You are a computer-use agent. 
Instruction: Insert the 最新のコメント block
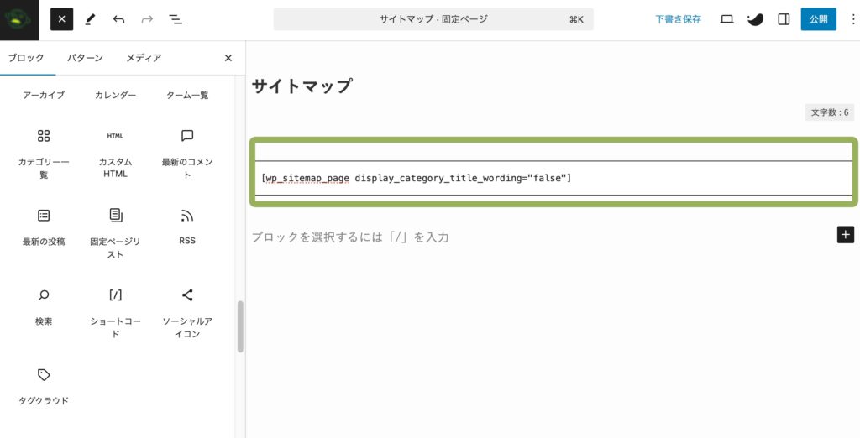187,154
